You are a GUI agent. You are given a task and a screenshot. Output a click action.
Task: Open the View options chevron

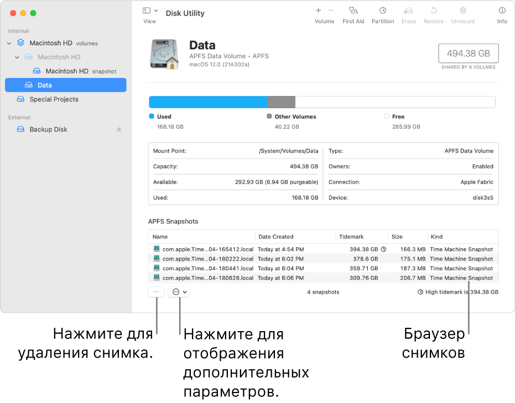156,11
